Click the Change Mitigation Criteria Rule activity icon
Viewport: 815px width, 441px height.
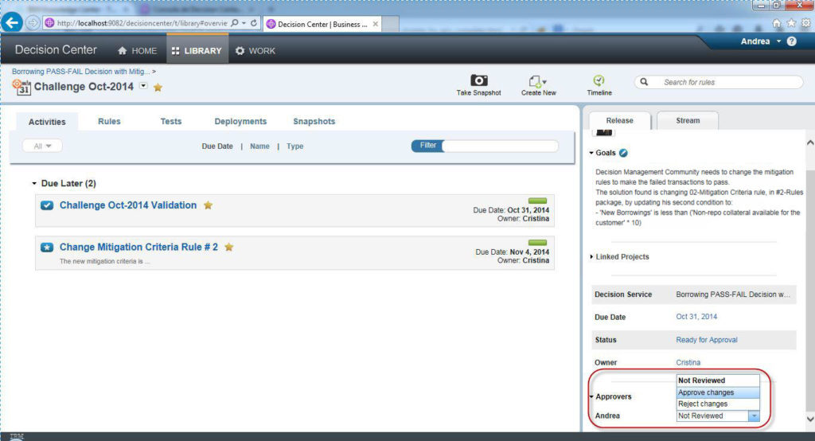tap(47, 248)
